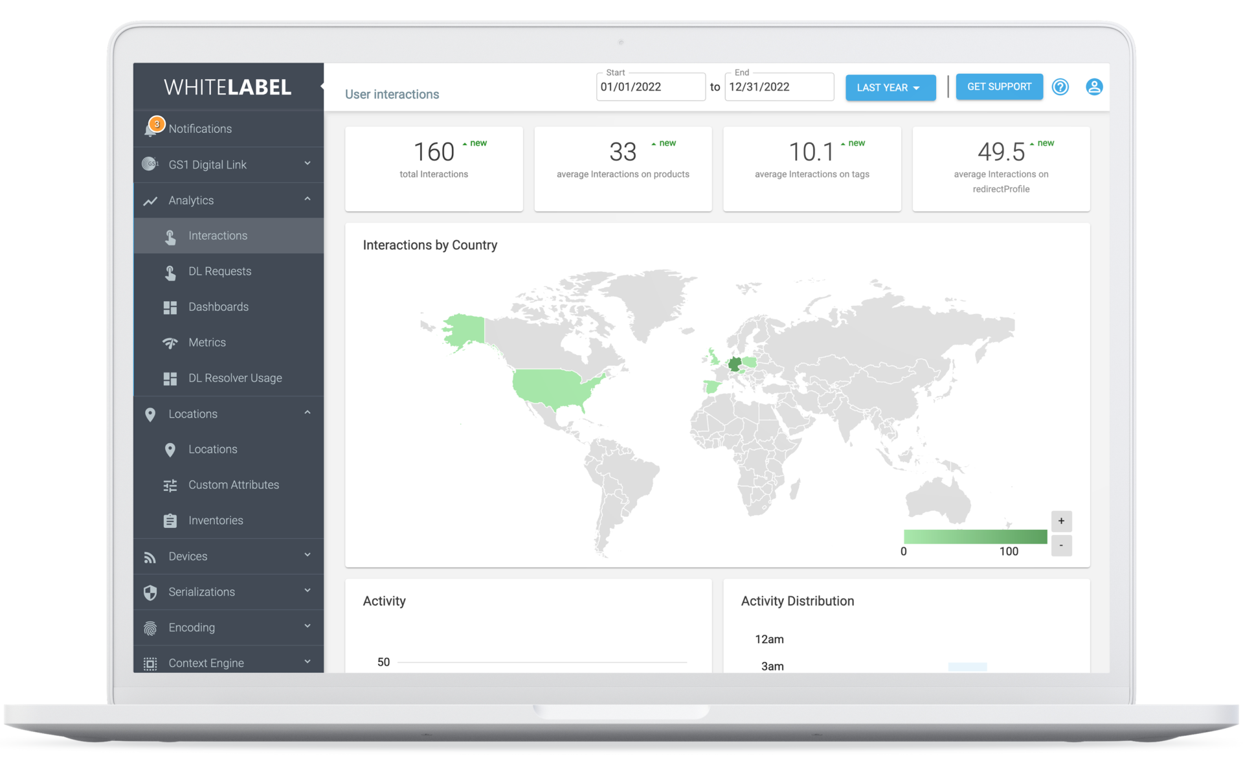Click the Analytics trend line icon
Screen dimensions: 1243x774
(x=150, y=201)
